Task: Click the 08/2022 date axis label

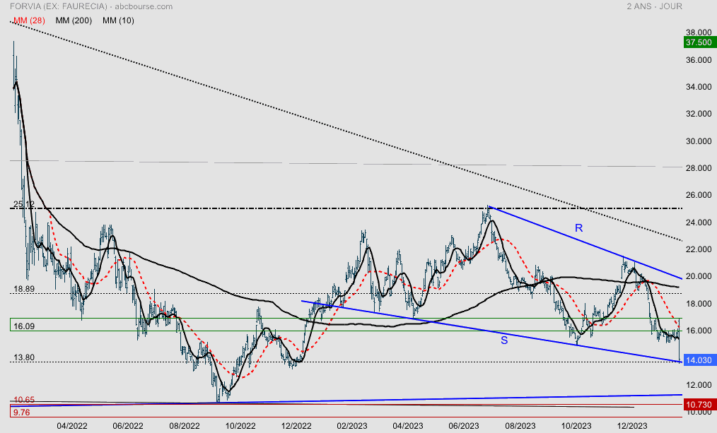Action: (185, 426)
